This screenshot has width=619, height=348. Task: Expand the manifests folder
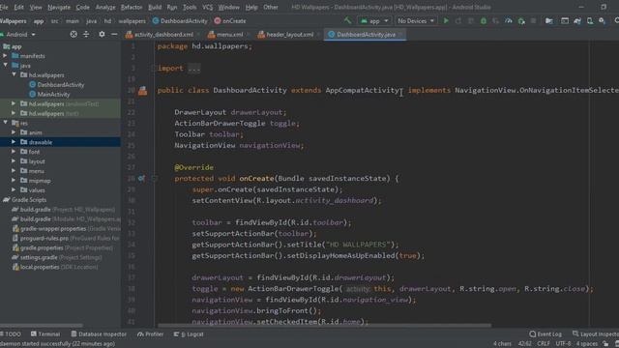5,56
